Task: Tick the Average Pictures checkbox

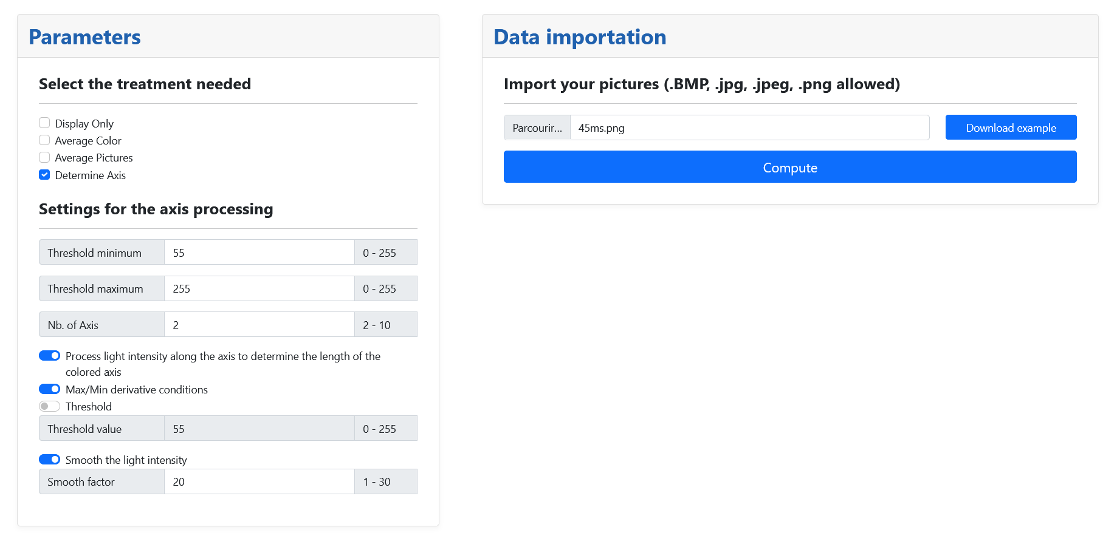Action: [44, 157]
